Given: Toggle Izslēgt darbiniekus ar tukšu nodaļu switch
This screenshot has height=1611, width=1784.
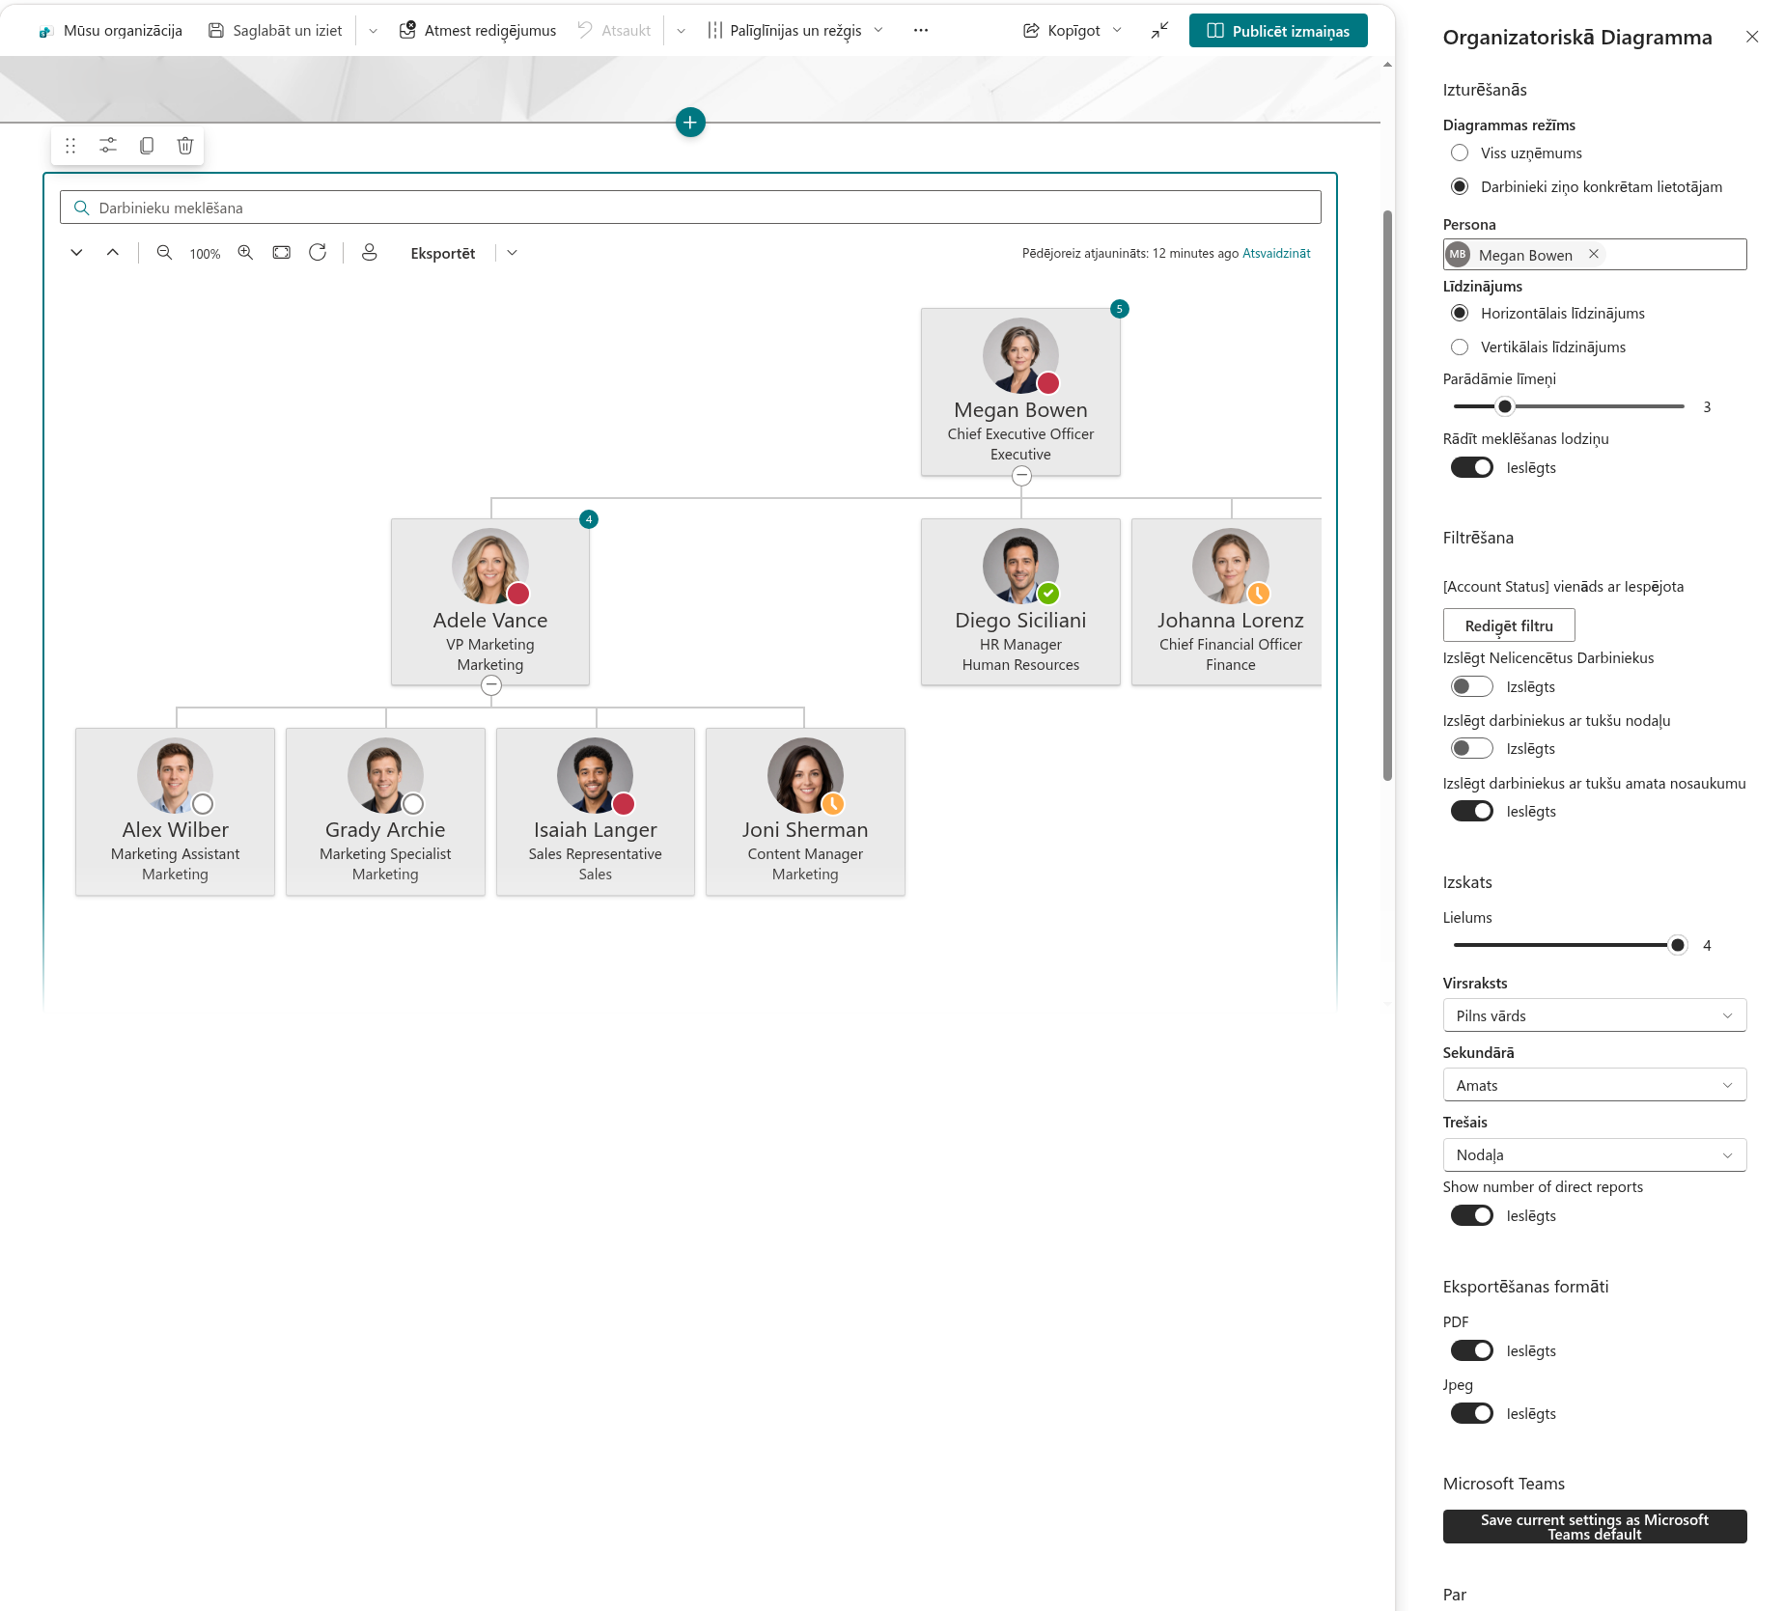Looking at the screenshot, I should point(1472,749).
